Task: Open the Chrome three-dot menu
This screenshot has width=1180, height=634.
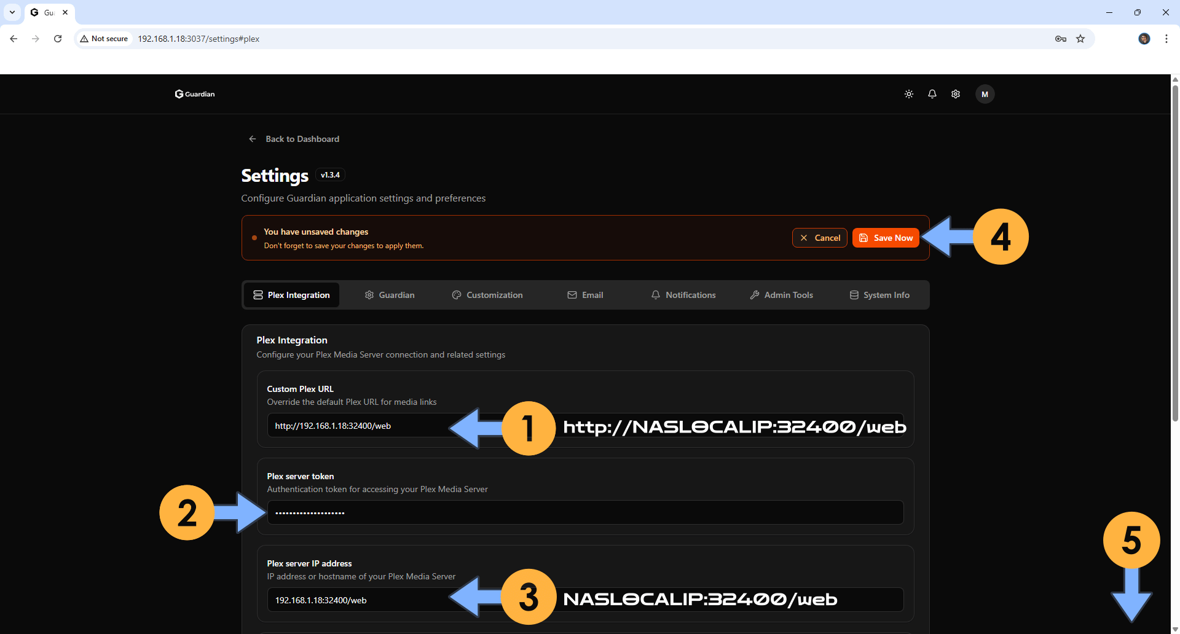Action: 1166,39
